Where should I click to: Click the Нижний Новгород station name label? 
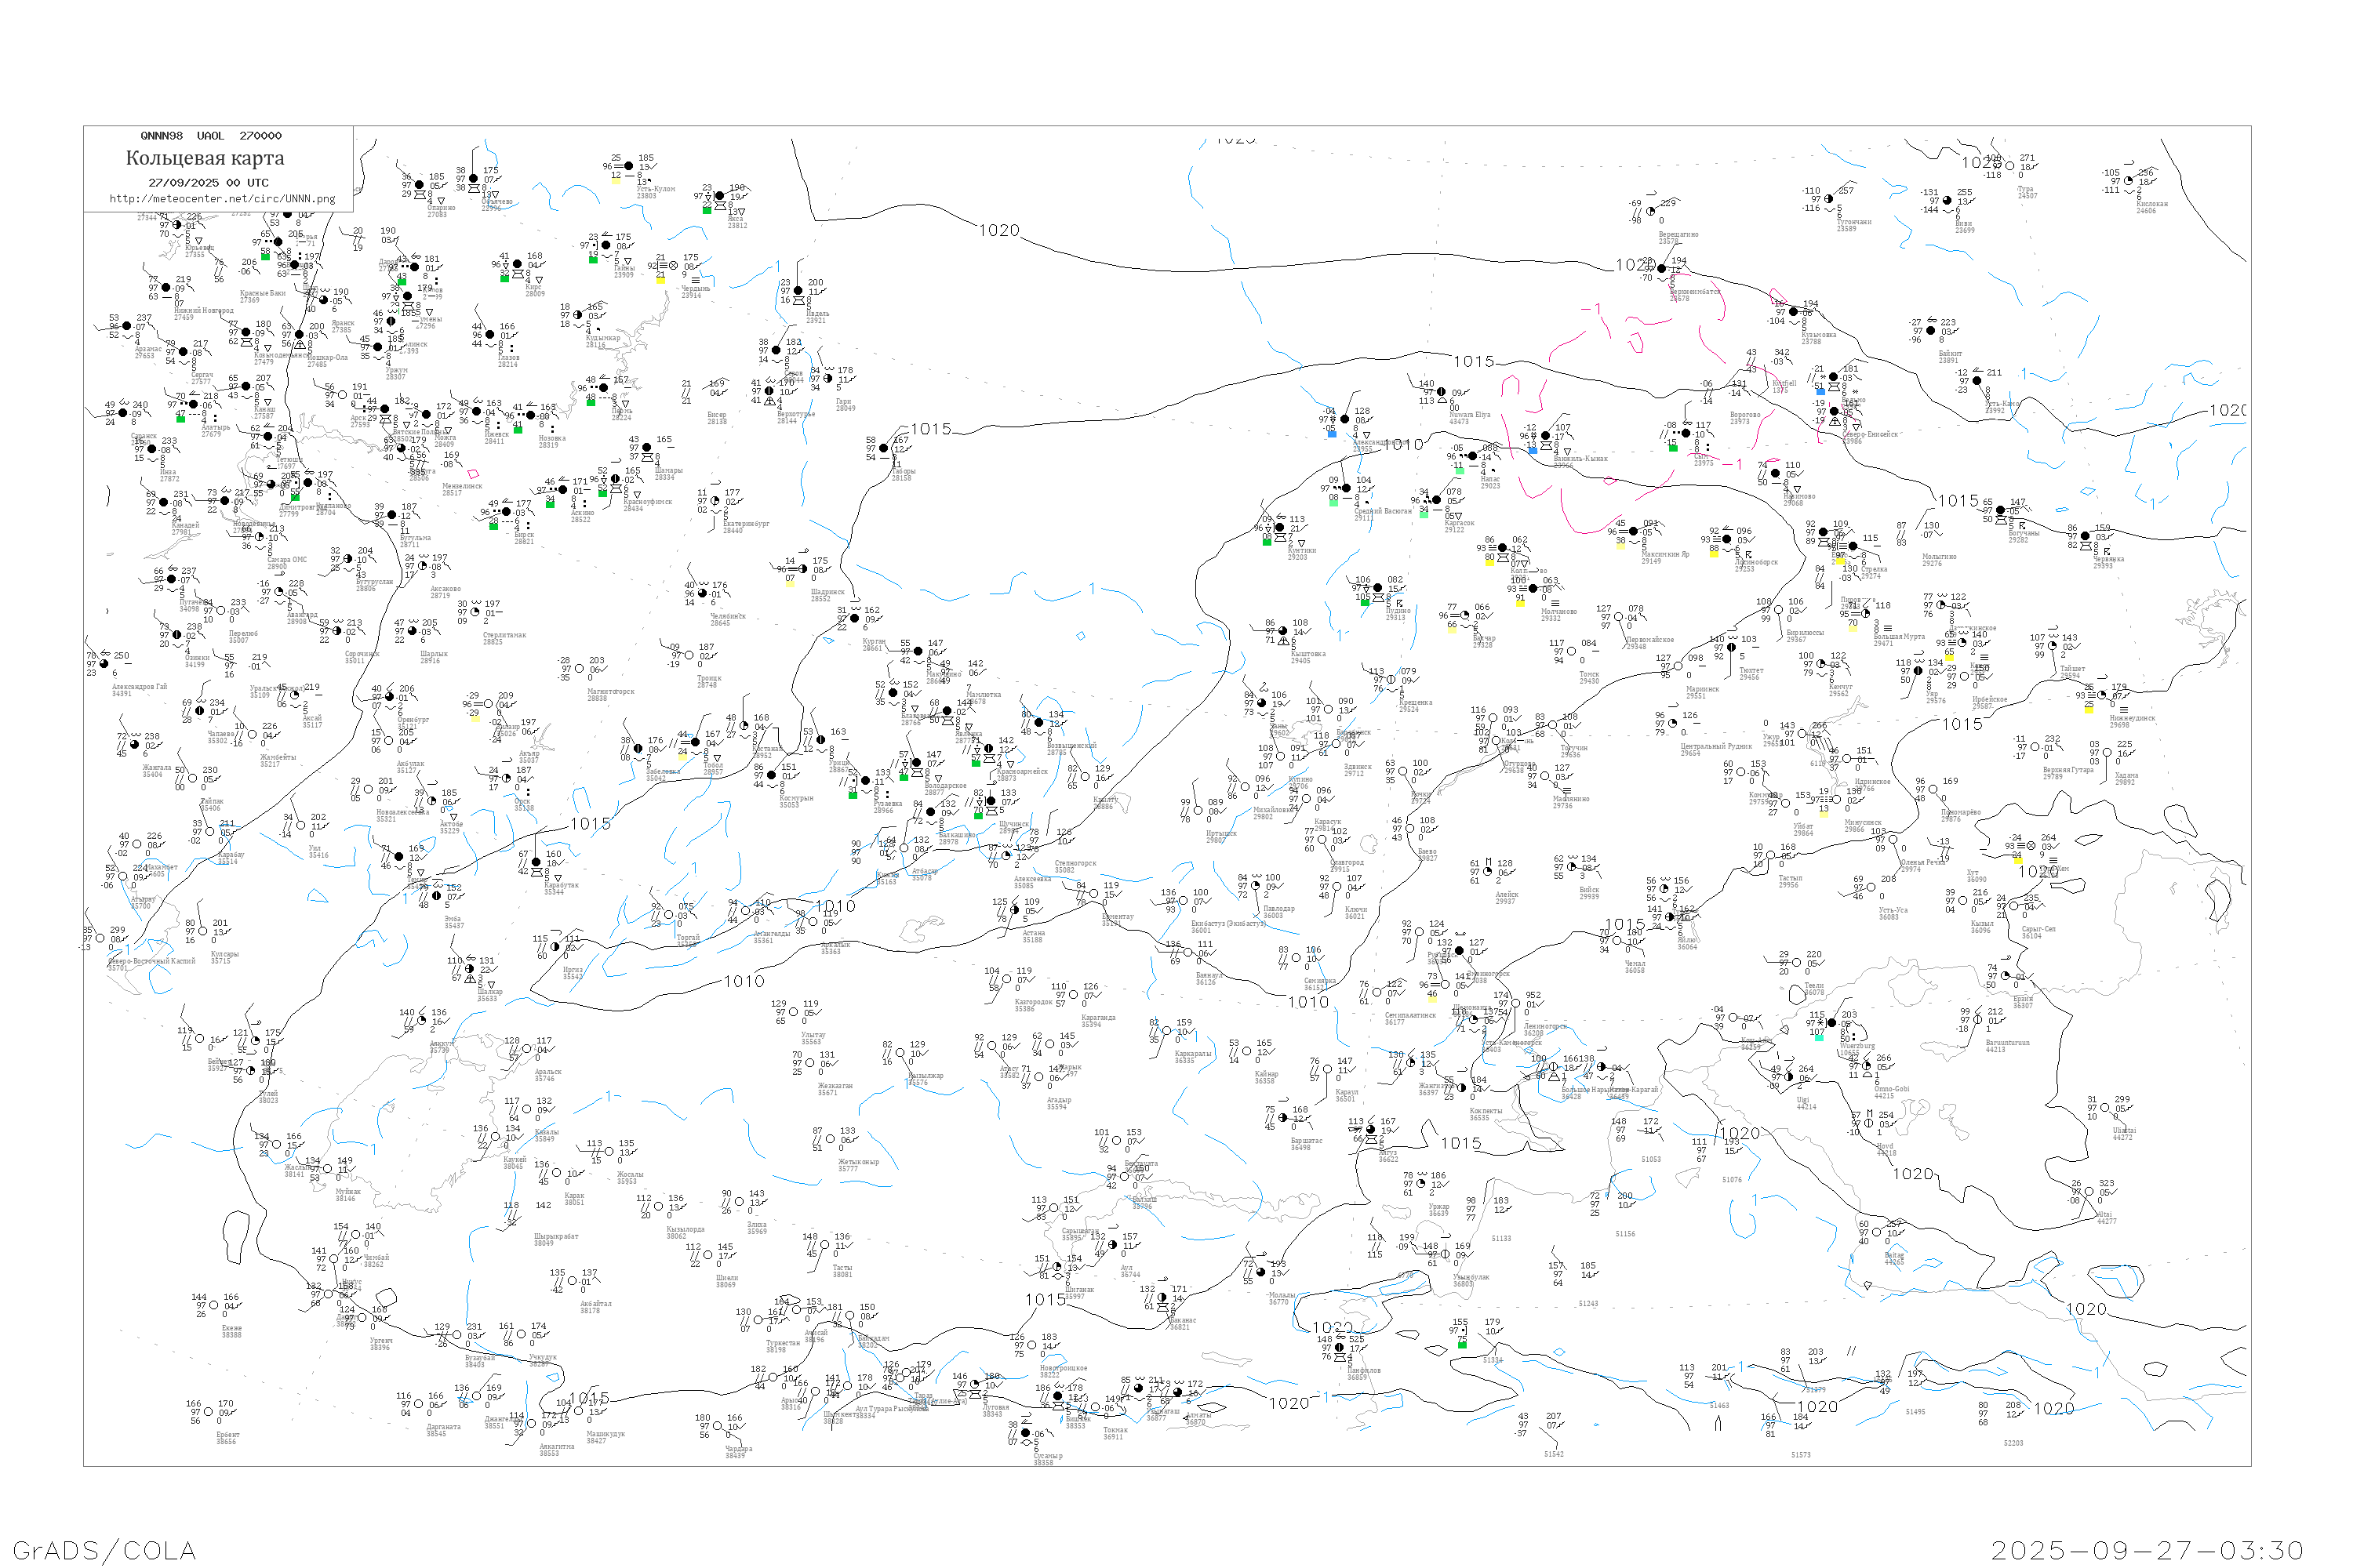(203, 311)
